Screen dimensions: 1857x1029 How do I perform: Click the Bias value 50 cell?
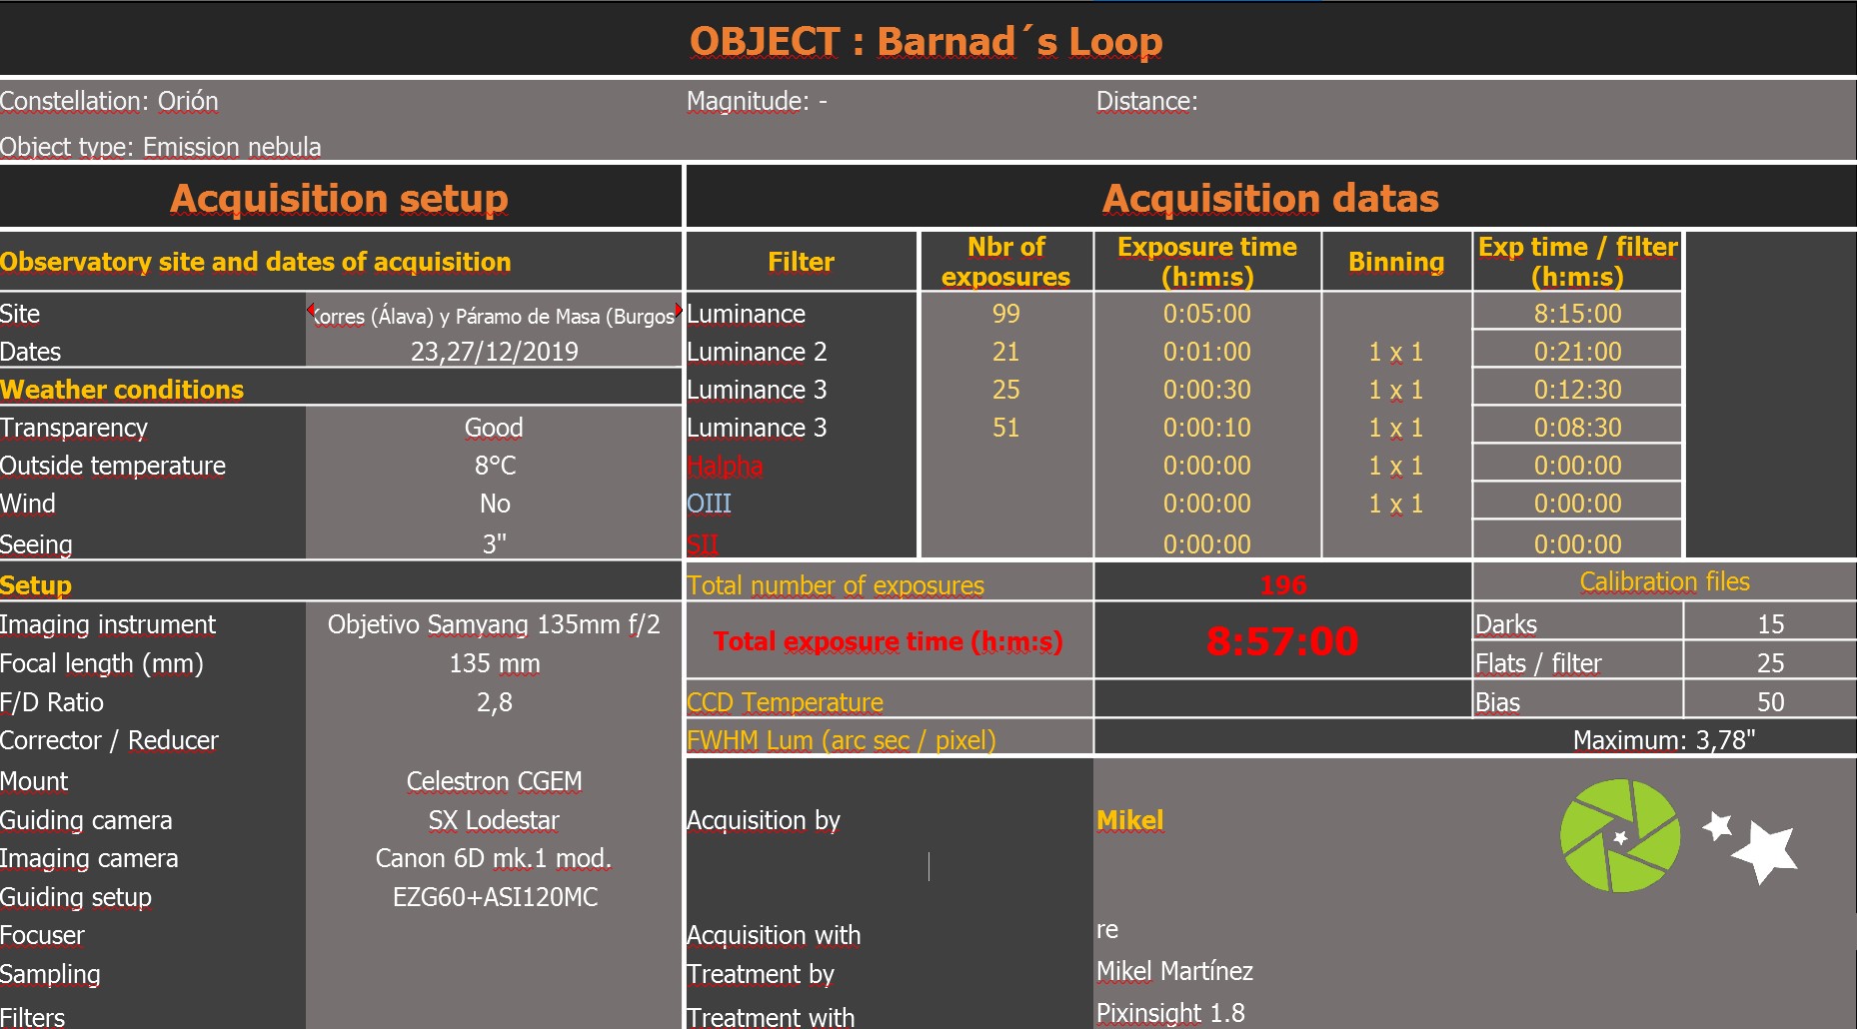click(1769, 702)
